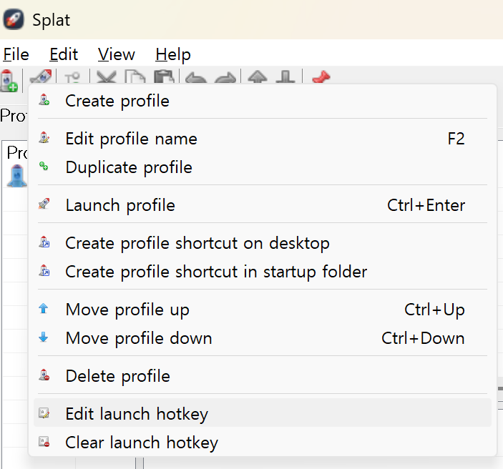
Task: Click the undo arrow toolbar icon
Action: 196,78
